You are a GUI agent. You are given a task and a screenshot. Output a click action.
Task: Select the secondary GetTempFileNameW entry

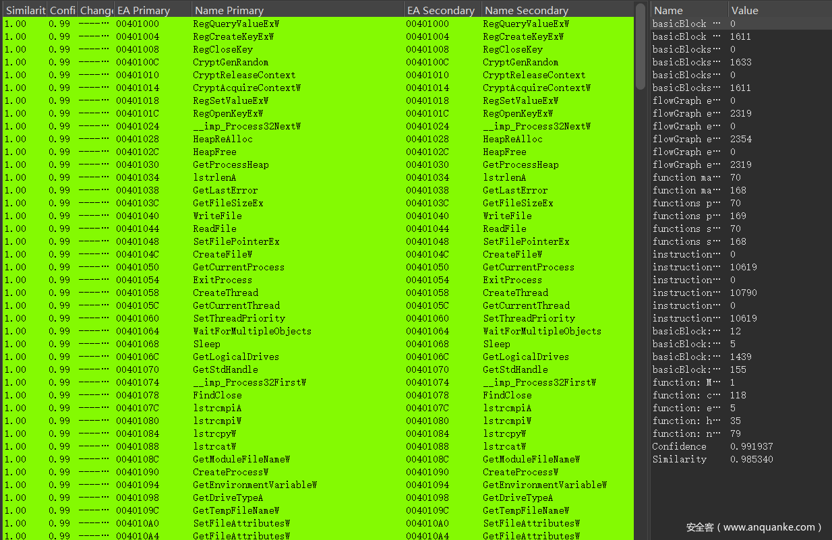coord(526,510)
